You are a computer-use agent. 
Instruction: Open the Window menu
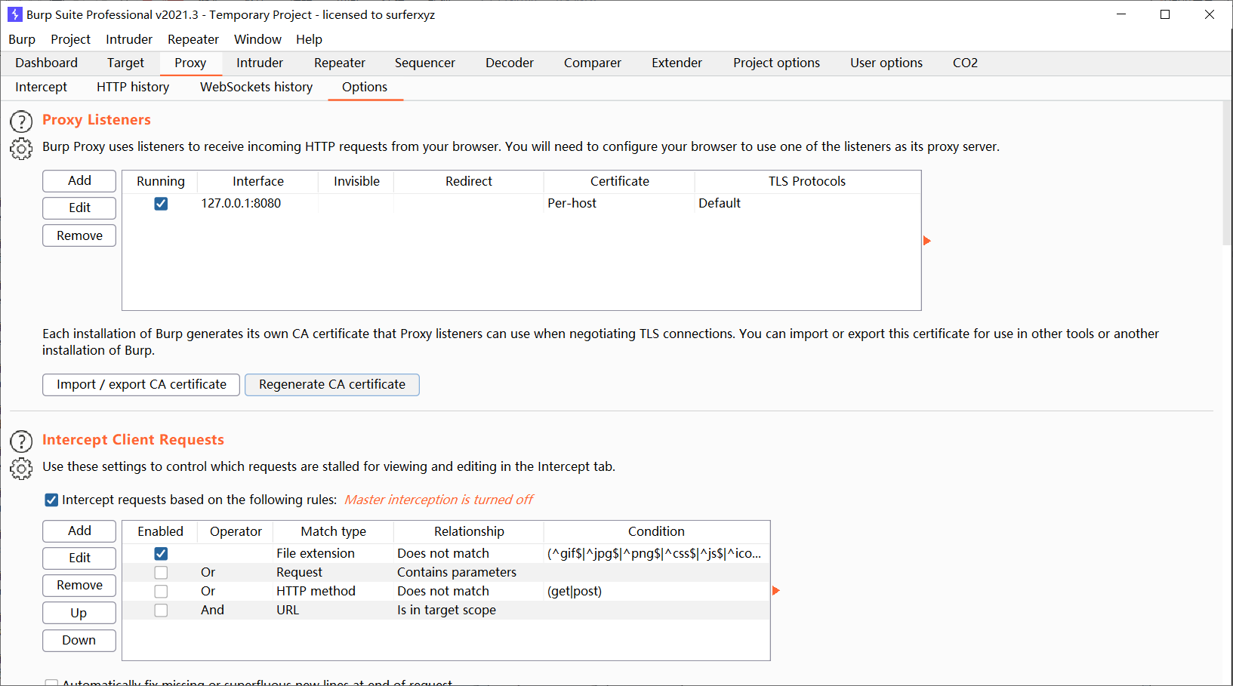[257, 39]
